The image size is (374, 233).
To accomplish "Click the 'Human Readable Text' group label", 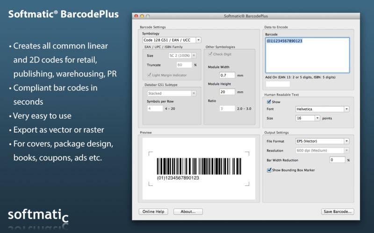I will (281, 95).
